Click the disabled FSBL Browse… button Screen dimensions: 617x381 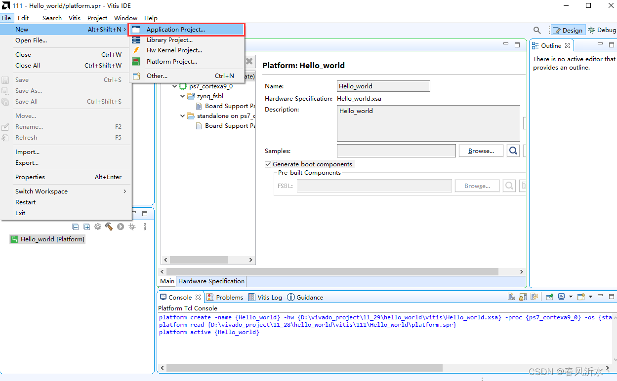[x=477, y=186]
